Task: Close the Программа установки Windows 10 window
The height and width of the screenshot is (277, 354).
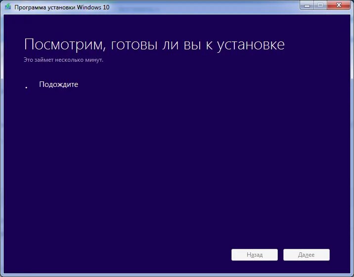Action: point(339,5)
